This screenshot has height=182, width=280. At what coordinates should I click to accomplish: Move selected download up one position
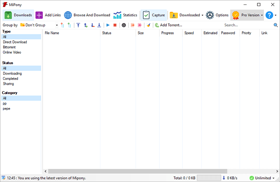pos(86,25)
